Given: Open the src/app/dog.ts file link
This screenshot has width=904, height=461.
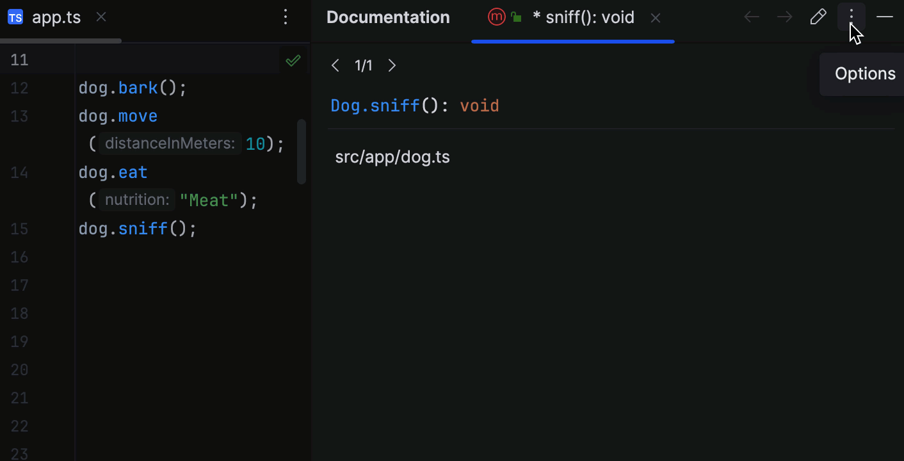Looking at the screenshot, I should [392, 156].
